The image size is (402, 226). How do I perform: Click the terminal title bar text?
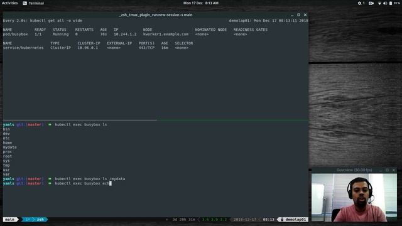[156, 15]
